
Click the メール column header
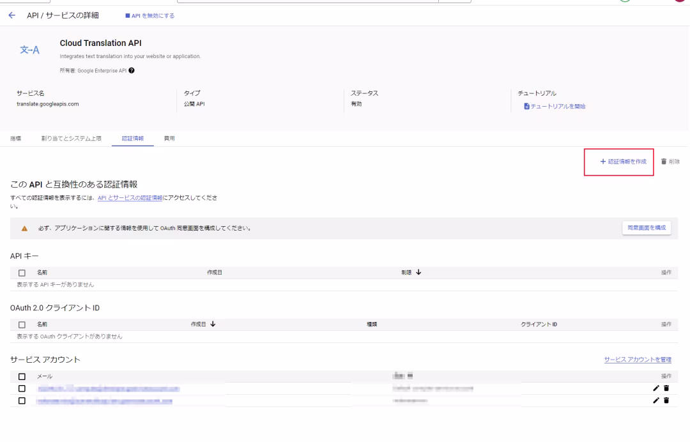pyautogui.click(x=45, y=376)
